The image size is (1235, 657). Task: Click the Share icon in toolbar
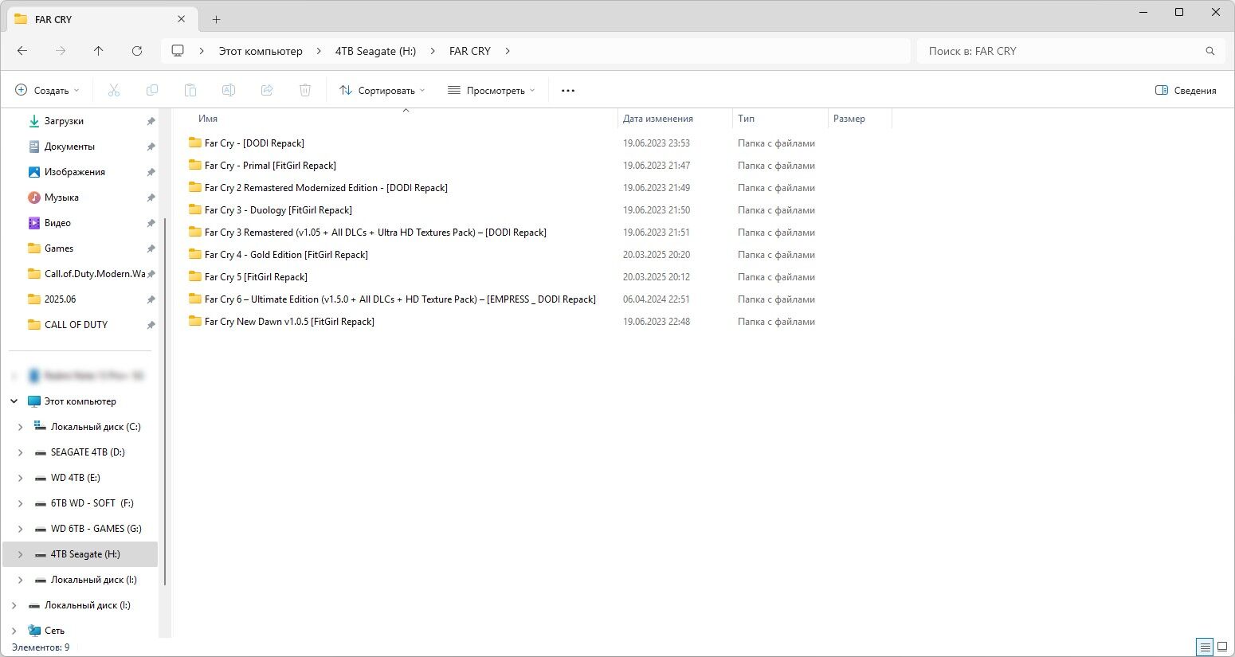point(267,91)
